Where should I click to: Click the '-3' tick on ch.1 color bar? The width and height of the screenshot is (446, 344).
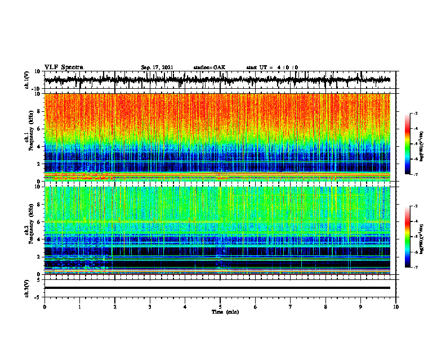click(x=416, y=113)
